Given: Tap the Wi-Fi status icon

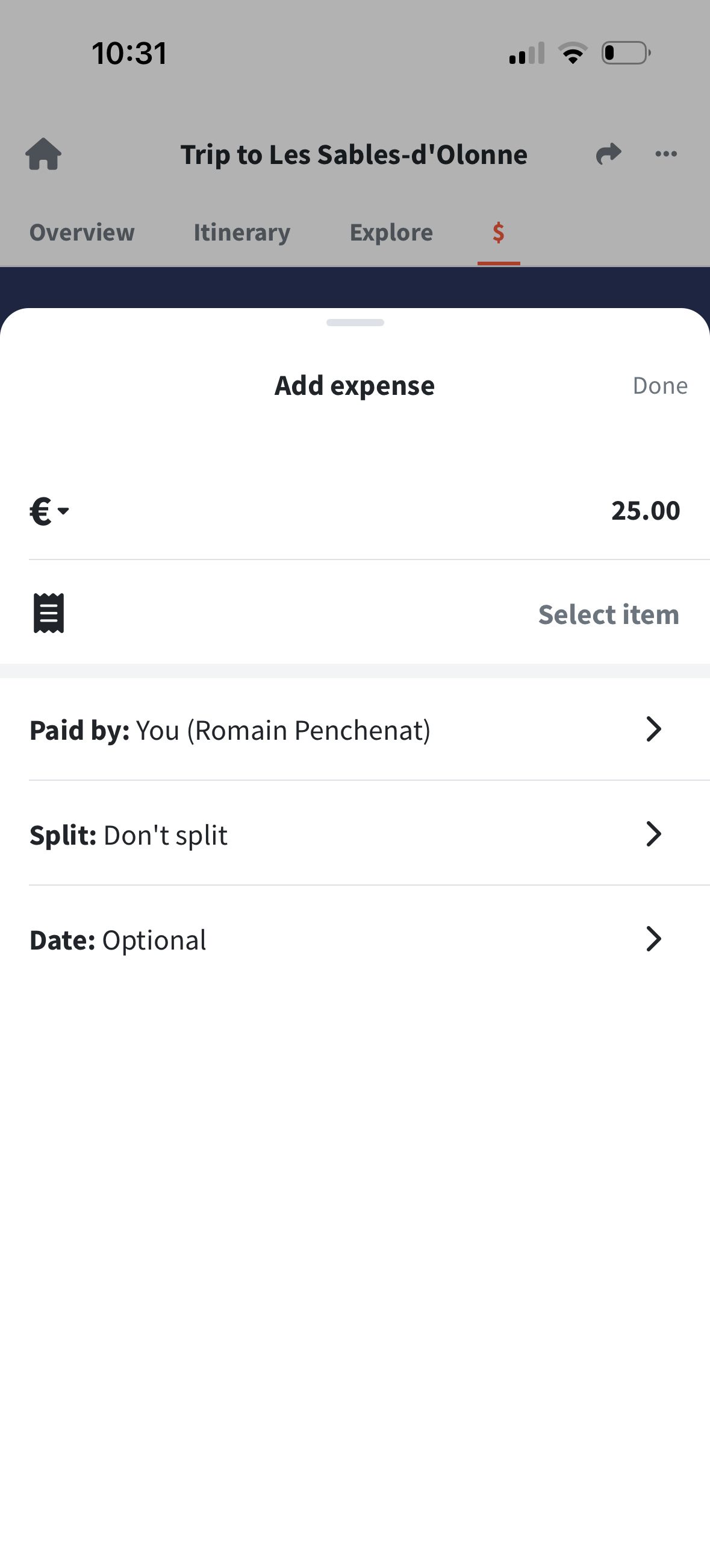Looking at the screenshot, I should [x=573, y=53].
